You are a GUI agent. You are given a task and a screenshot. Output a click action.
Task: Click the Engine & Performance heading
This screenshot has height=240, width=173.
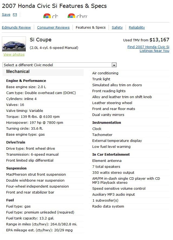26,81
